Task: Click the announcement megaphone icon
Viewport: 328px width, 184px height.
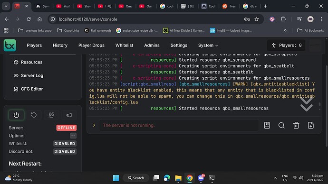Action: [69, 115]
